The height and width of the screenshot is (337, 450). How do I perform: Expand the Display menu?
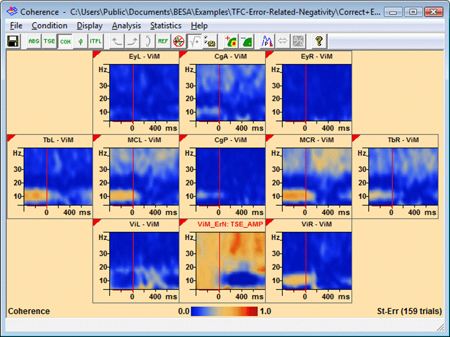(x=89, y=25)
